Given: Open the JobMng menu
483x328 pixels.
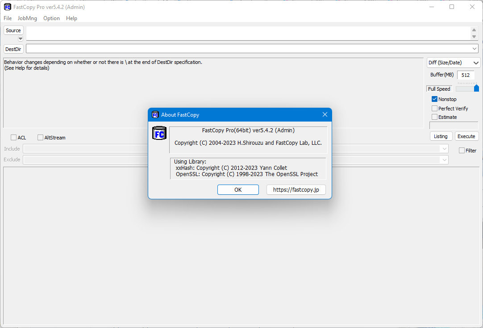Looking at the screenshot, I should (x=27, y=18).
